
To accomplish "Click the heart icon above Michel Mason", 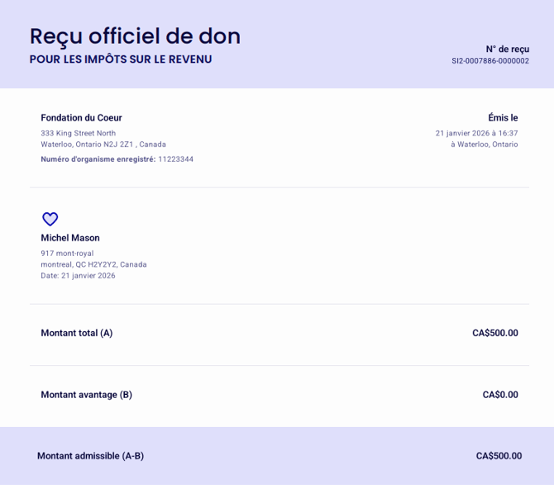I will (50, 219).
